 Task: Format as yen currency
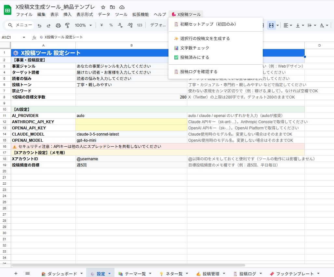[101, 25]
